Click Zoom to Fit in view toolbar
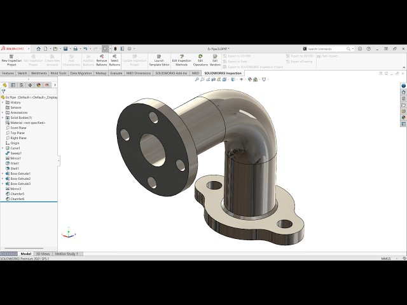 click(x=197, y=79)
